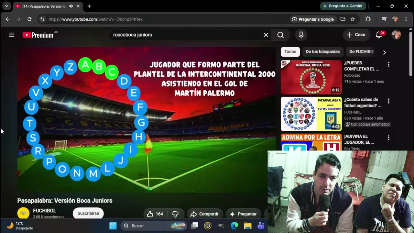Click the Preguntar button under the video
This screenshot has width=414, height=233.
(243, 214)
